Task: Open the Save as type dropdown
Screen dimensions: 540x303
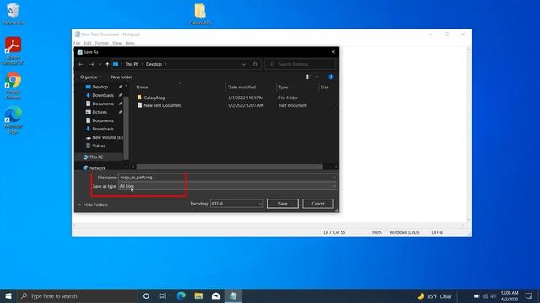Action: point(227,186)
